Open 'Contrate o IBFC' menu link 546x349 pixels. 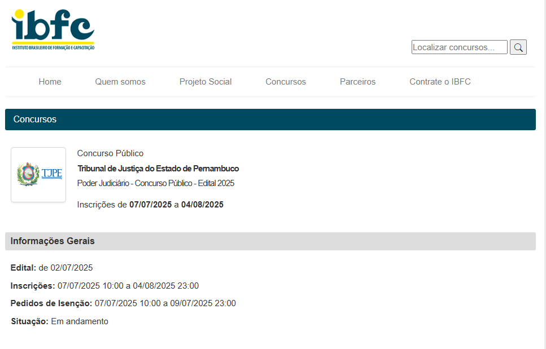[x=440, y=82]
